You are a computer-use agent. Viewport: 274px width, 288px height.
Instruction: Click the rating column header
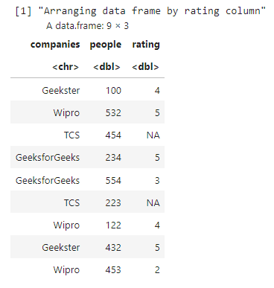[x=146, y=45]
